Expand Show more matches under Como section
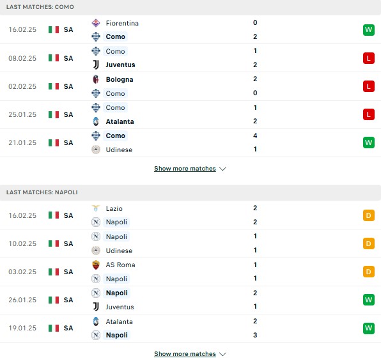Image resolution: width=381 pixels, height=363 pixels. [185, 168]
